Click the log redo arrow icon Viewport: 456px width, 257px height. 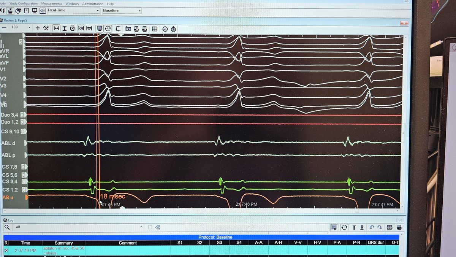379,227
